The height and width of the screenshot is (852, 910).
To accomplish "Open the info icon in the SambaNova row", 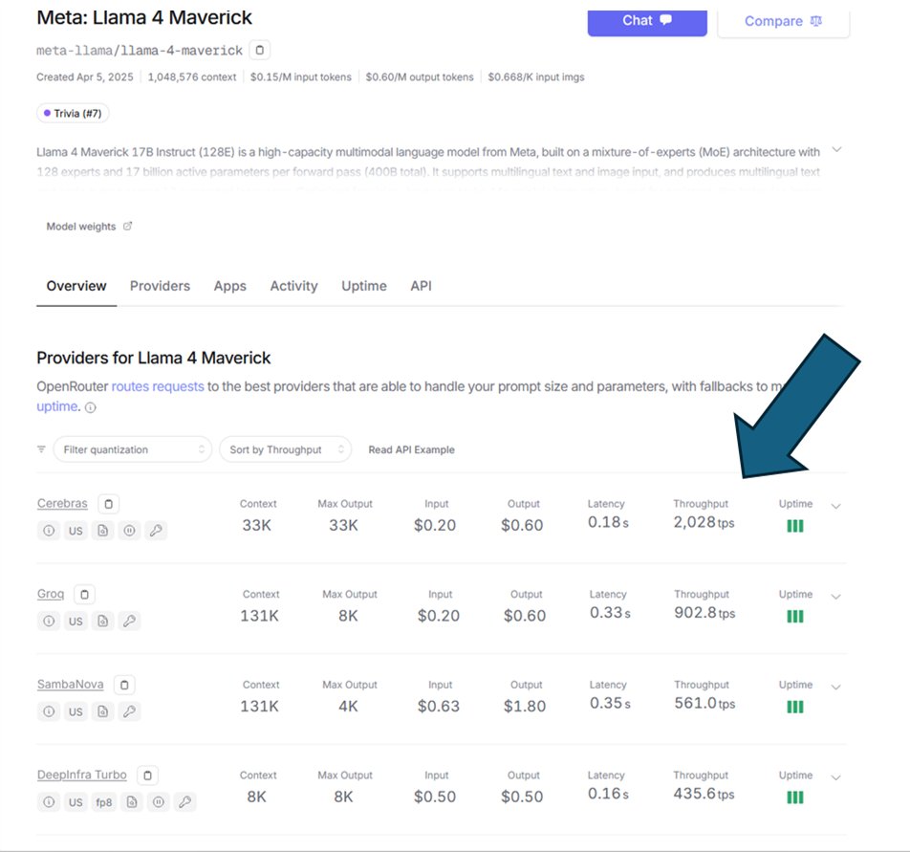I will point(49,711).
